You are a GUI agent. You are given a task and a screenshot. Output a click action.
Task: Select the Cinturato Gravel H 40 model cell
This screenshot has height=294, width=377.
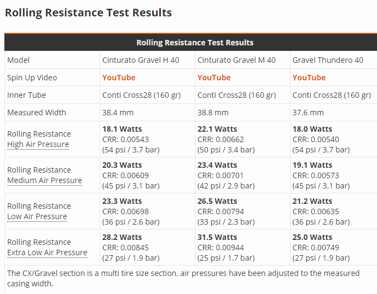point(141,60)
